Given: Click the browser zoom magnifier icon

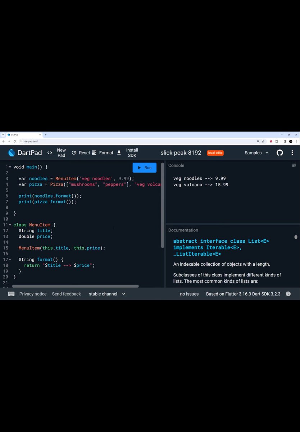Looking at the screenshot, I should (258, 141).
